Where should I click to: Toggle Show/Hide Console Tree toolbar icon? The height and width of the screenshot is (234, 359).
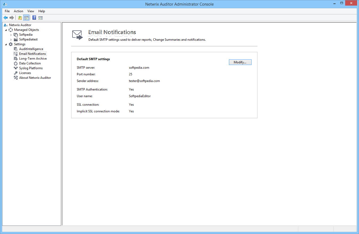click(26, 18)
